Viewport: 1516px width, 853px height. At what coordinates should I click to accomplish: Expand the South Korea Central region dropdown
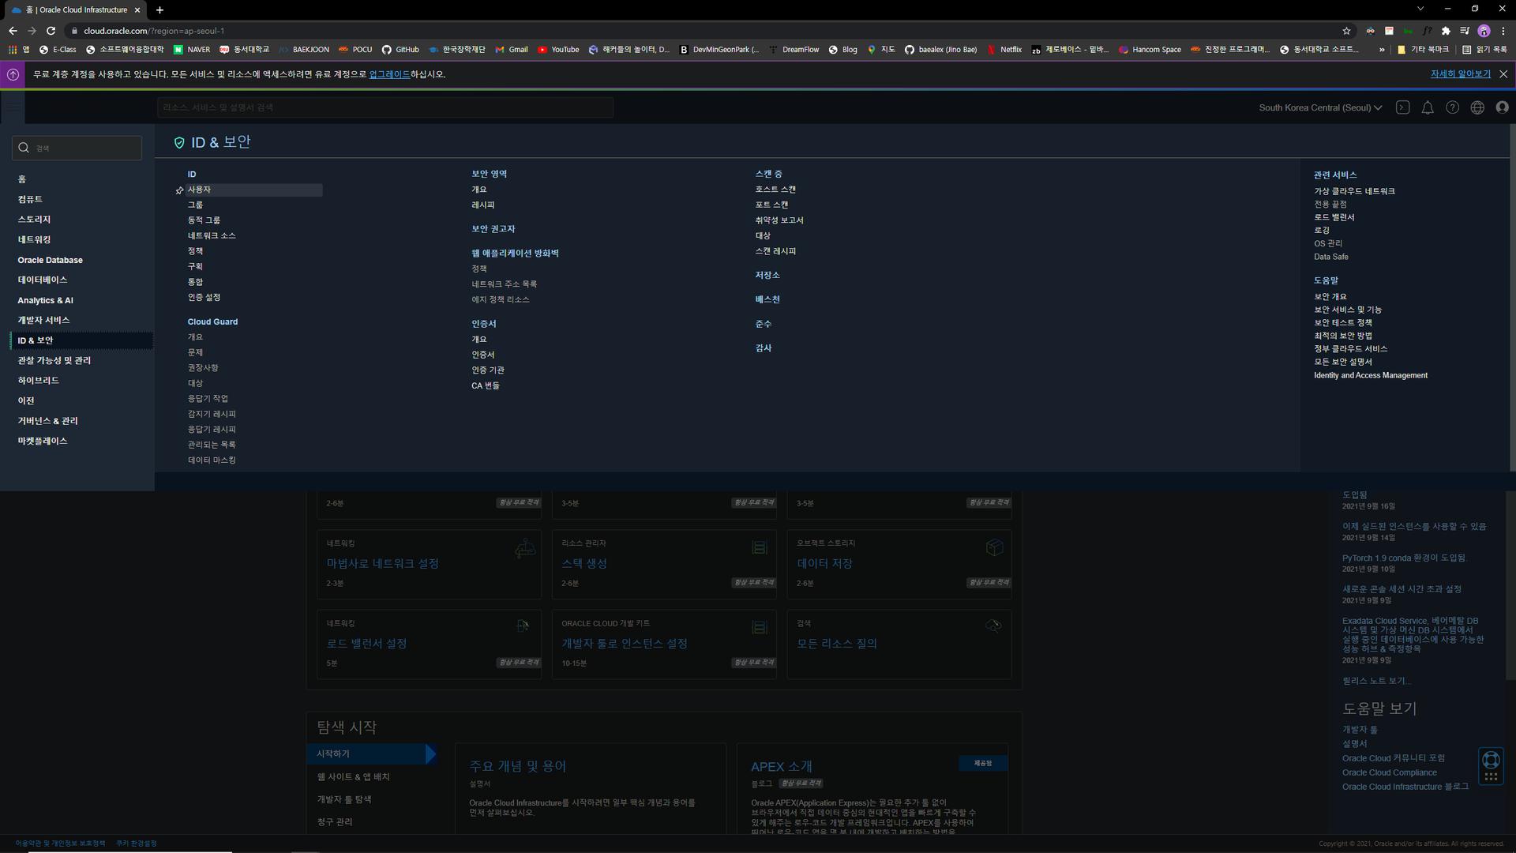click(1320, 107)
